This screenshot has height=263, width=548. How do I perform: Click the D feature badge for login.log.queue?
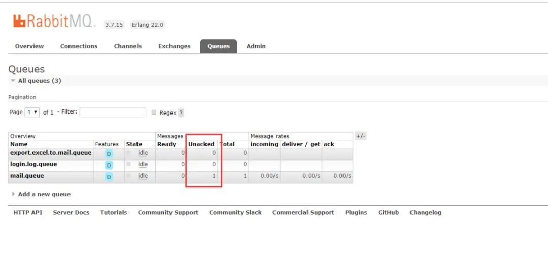[x=109, y=165]
